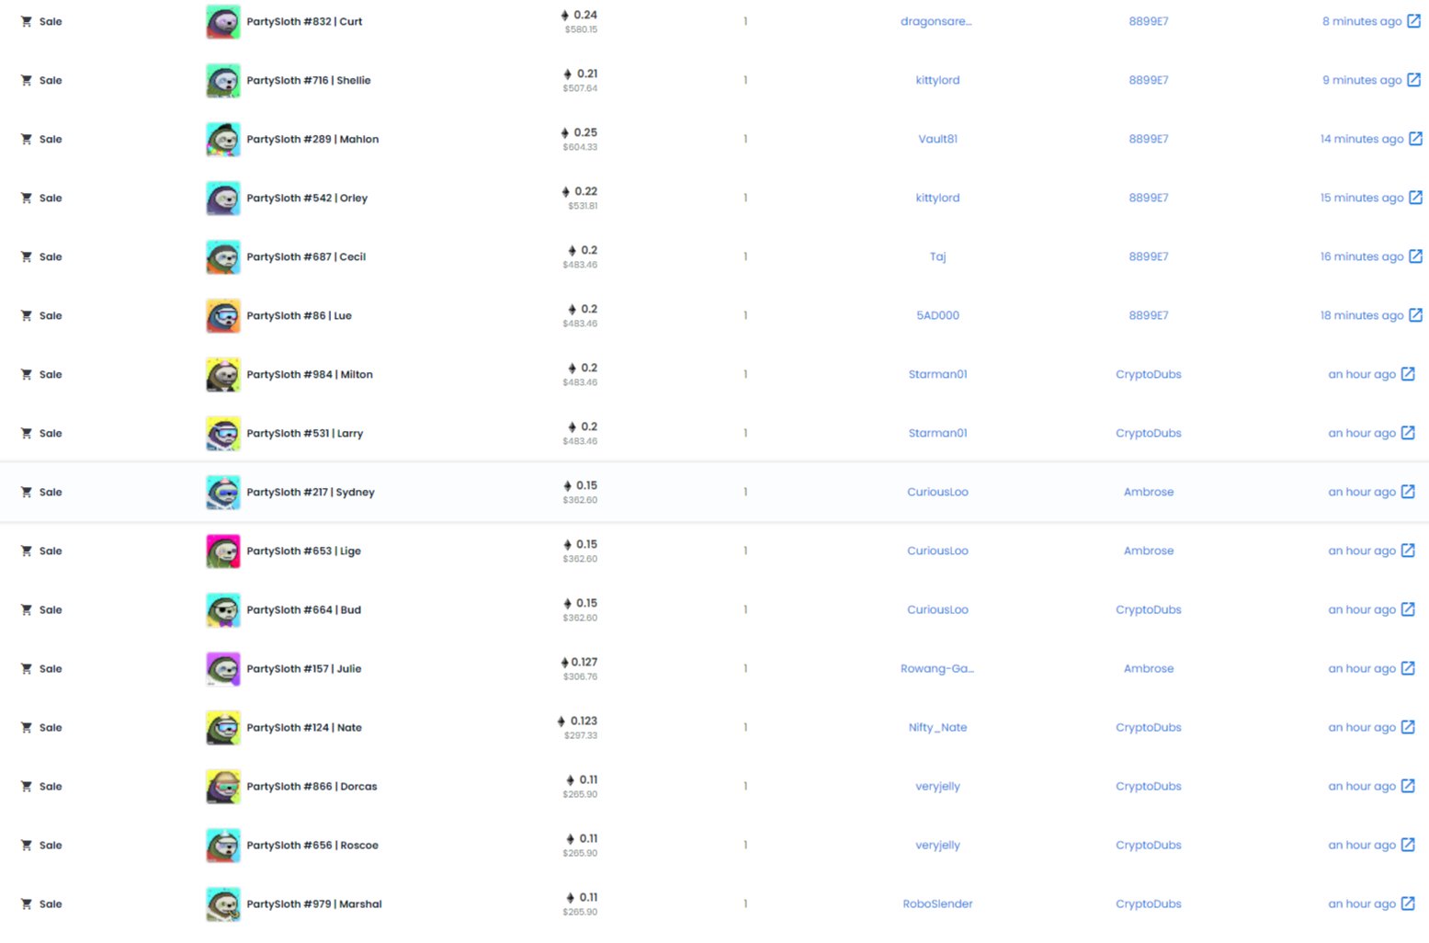Open the PartySloth #832 Curt thumbnail

click(223, 21)
